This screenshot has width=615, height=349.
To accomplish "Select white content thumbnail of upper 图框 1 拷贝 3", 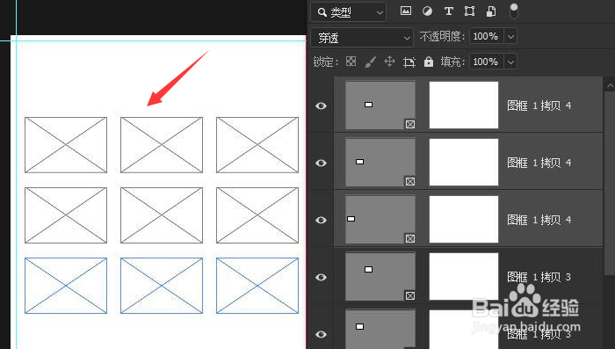I will tap(464, 276).
